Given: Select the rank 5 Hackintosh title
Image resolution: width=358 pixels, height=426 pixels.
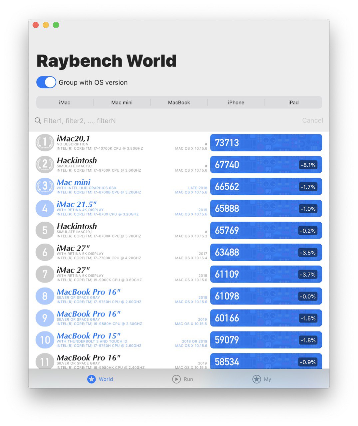Looking at the screenshot, I should coord(77,226).
